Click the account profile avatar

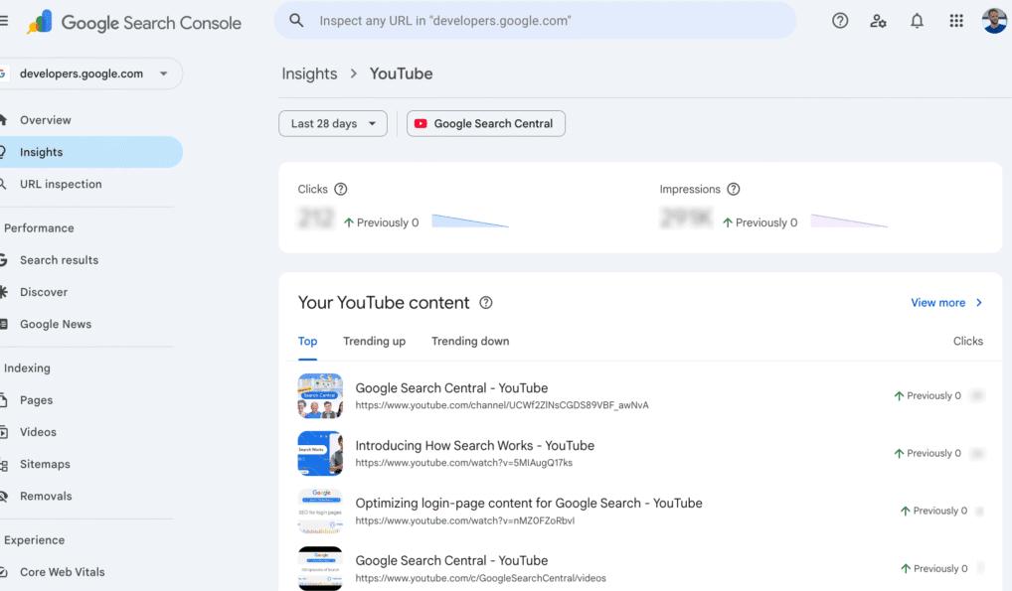click(993, 21)
